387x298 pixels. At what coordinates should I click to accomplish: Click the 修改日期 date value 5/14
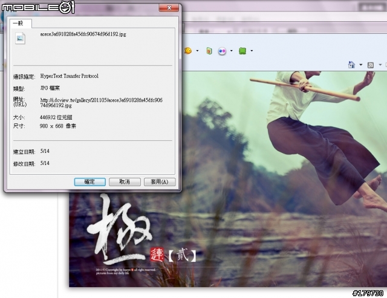45,163
